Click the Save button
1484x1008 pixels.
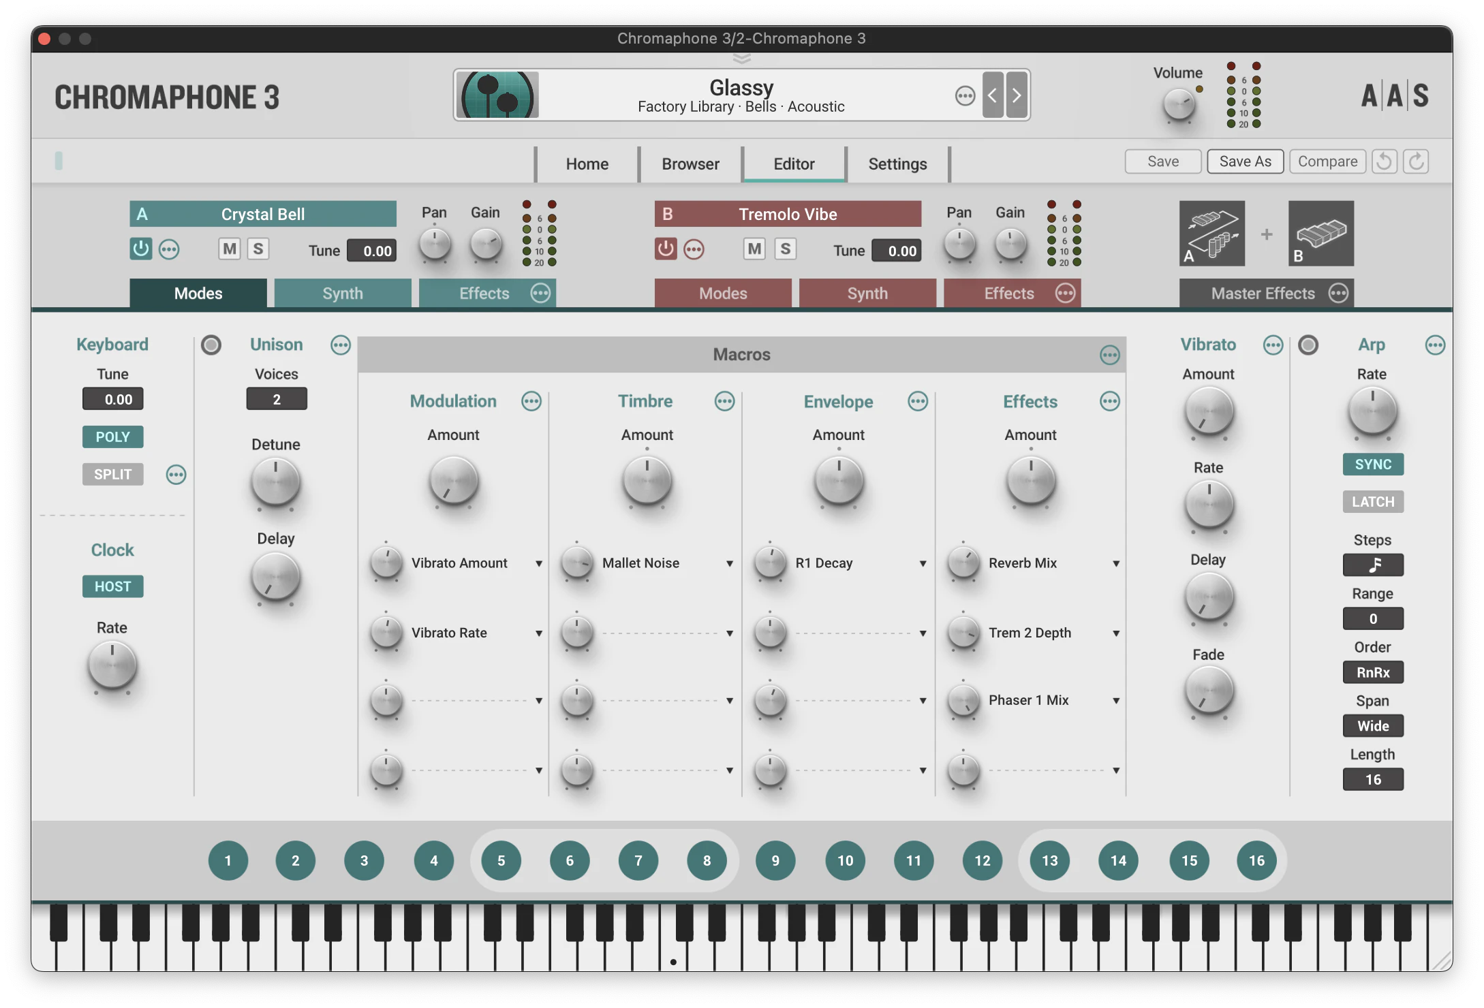point(1163,161)
